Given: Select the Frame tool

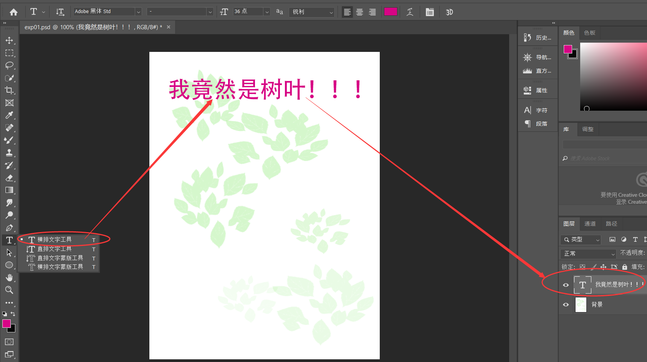Looking at the screenshot, I should pyautogui.click(x=9, y=103).
